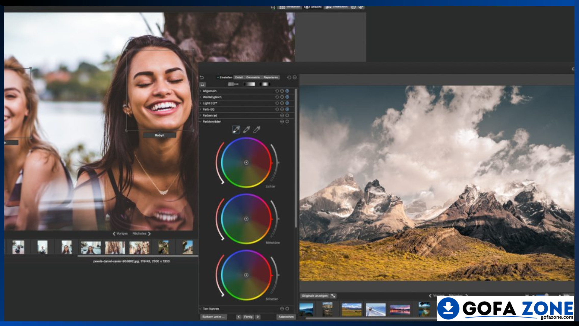
Task: Click the undo arrow in the develop panel
Action: [x=202, y=78]
